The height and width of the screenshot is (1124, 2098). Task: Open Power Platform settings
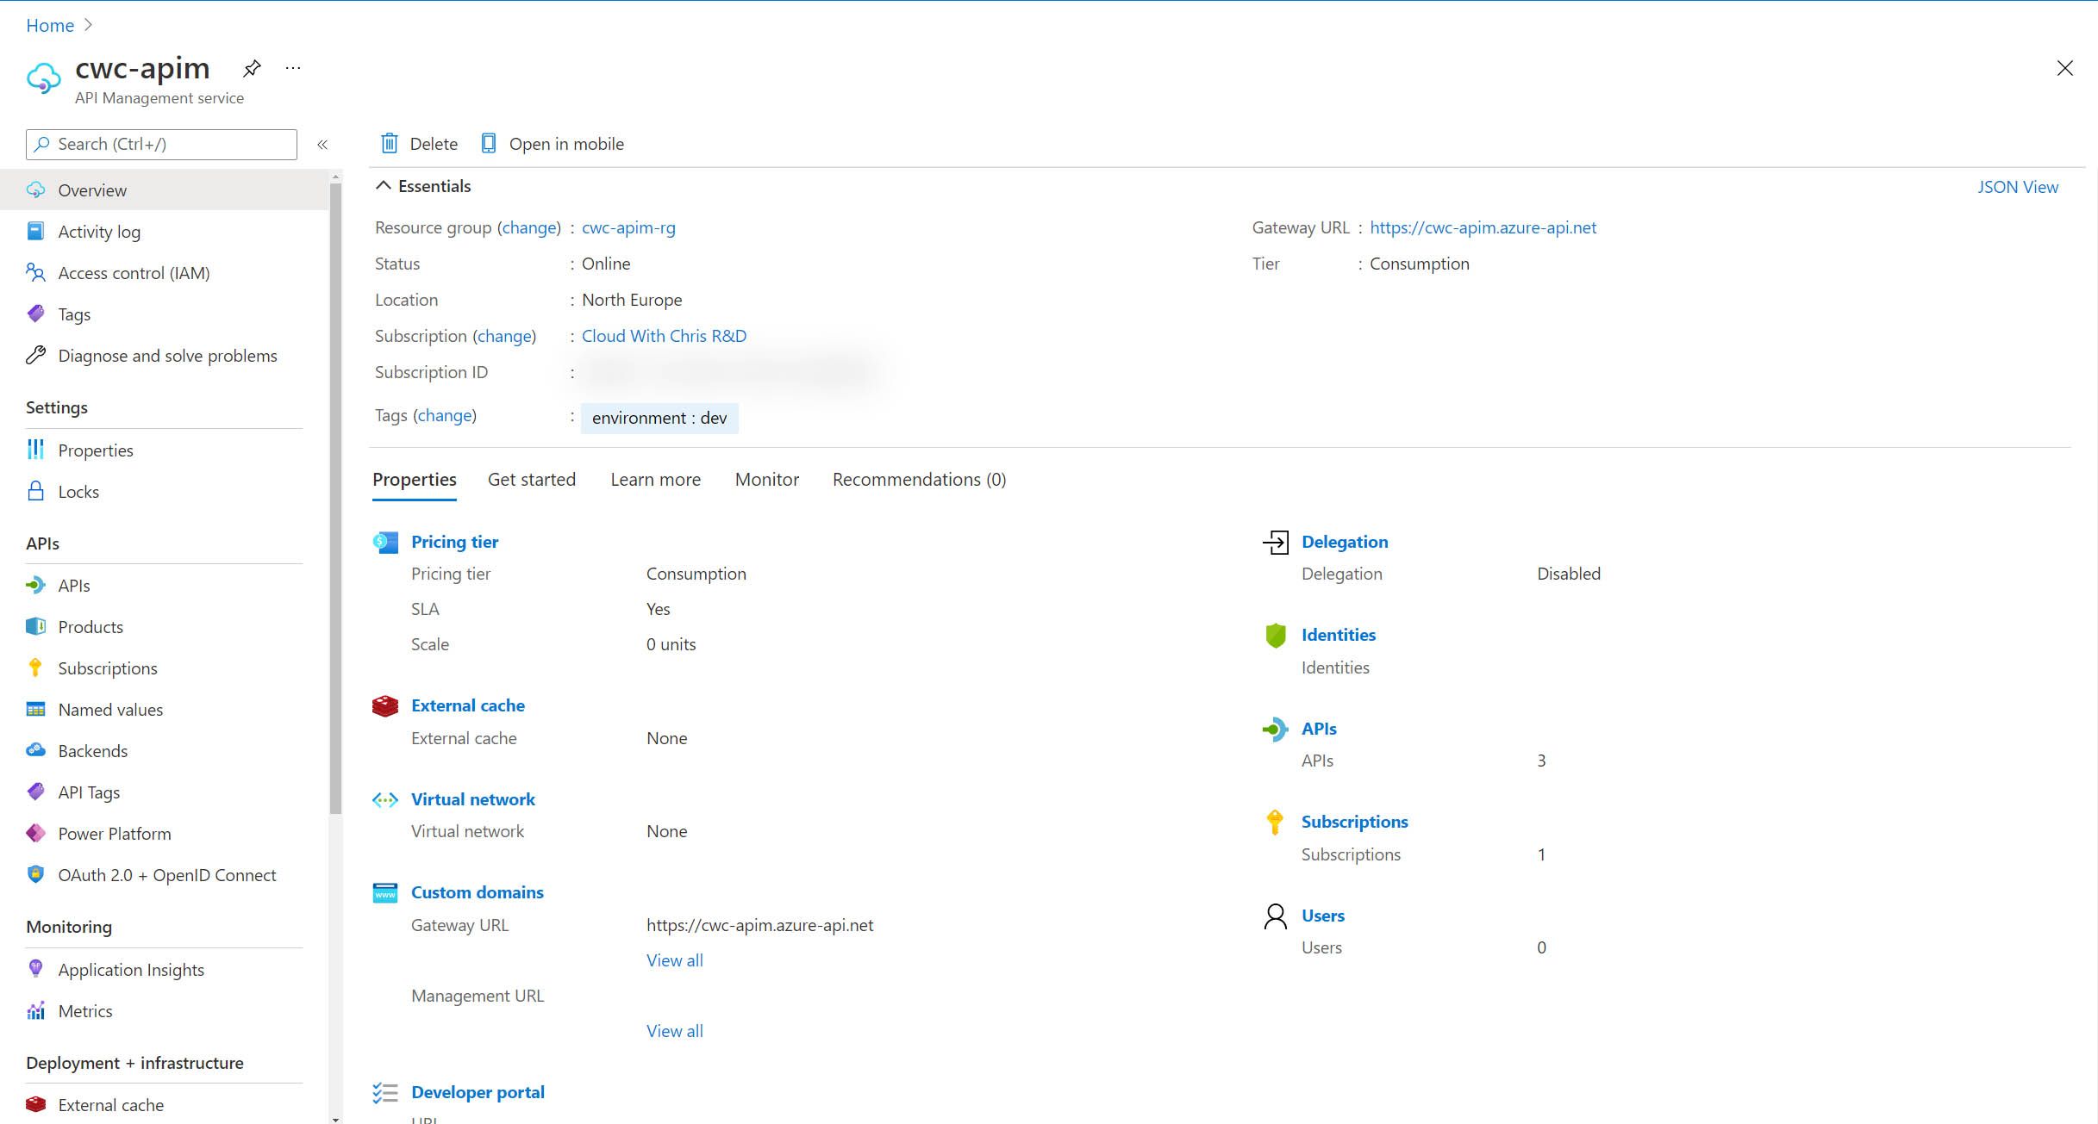pyautogui.click(x=115, y=833)
